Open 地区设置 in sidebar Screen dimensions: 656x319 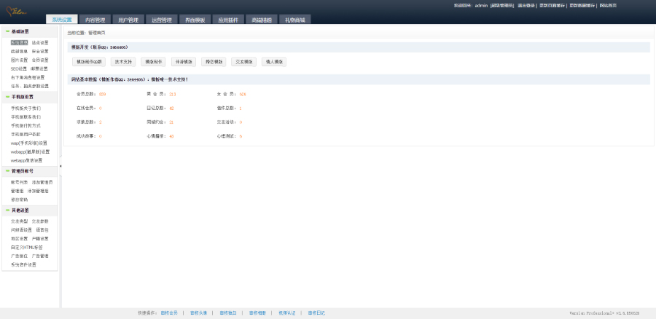[19, 239]
